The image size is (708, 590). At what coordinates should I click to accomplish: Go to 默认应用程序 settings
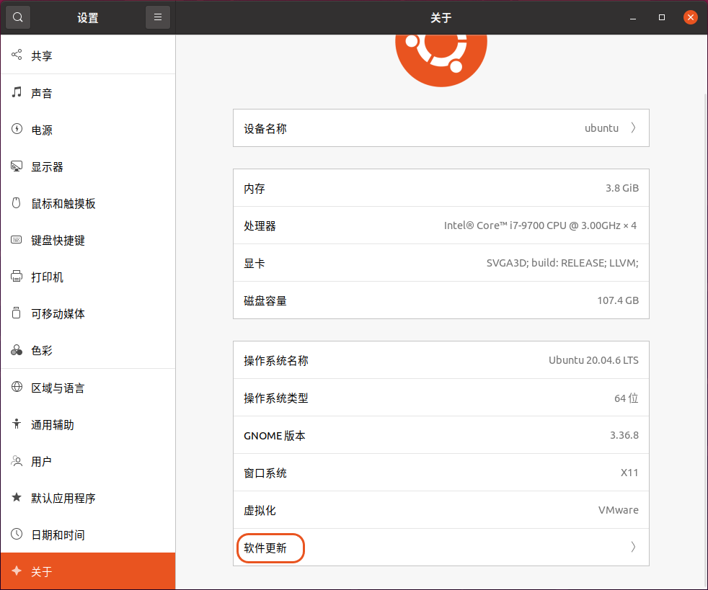(88, 499)
